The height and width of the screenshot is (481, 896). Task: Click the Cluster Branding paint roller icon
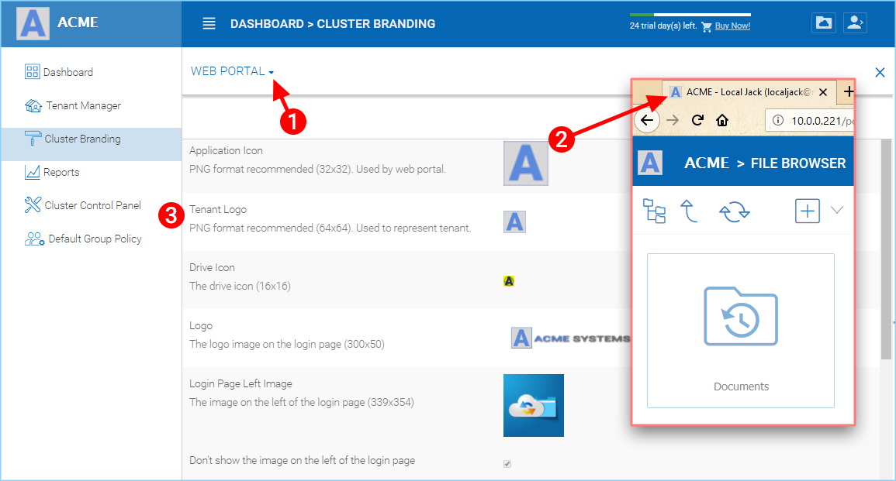click(33, 138)
